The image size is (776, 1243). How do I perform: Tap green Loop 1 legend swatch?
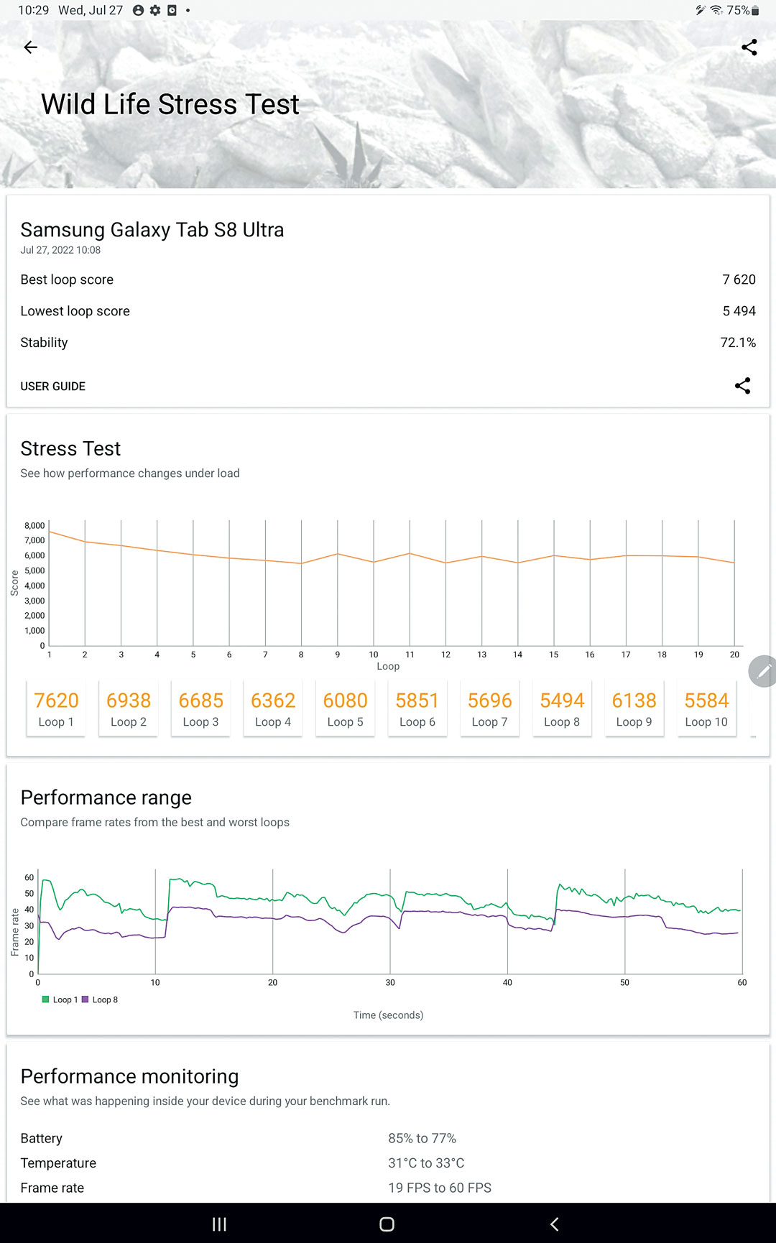click(x=46, y=999)
